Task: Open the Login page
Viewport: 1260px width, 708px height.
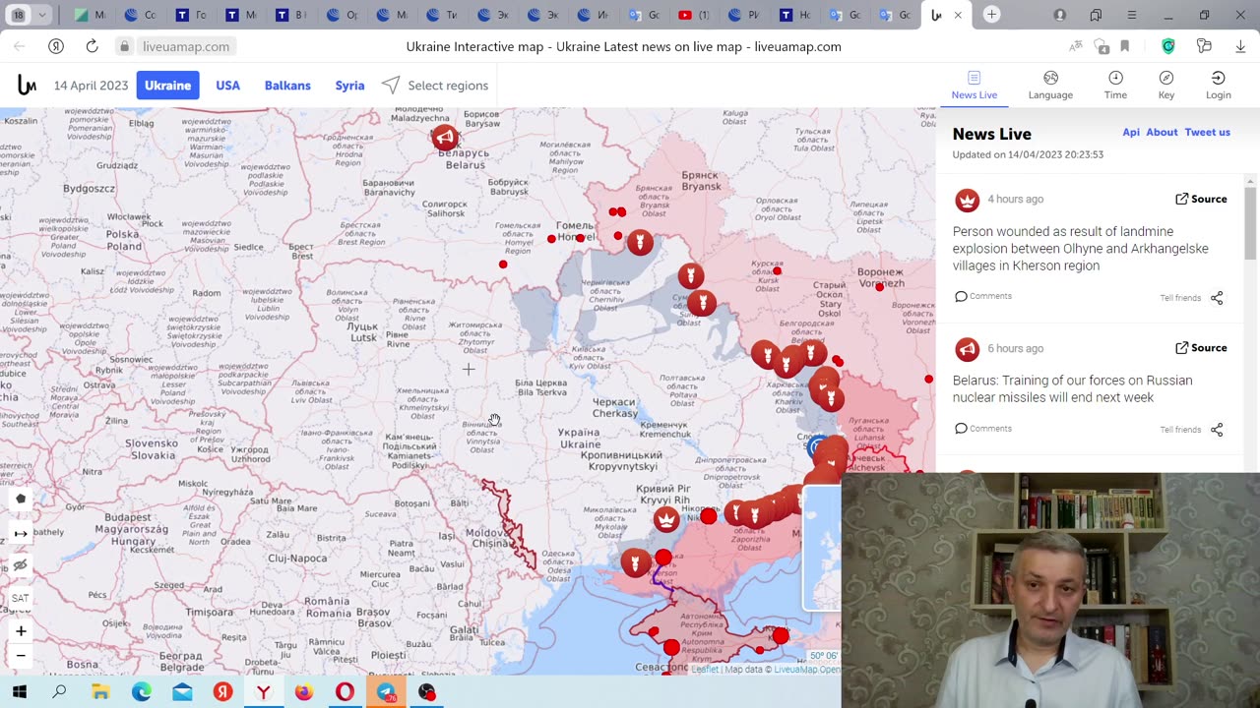Action: (1219, 86)
